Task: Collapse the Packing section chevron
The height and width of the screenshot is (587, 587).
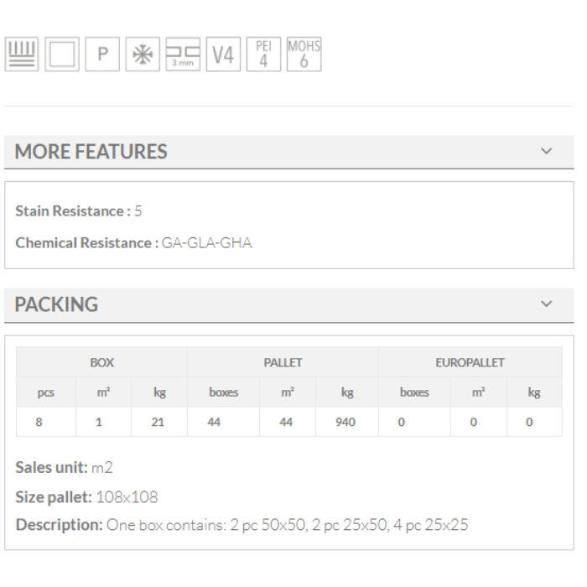Action: point(547,304)
